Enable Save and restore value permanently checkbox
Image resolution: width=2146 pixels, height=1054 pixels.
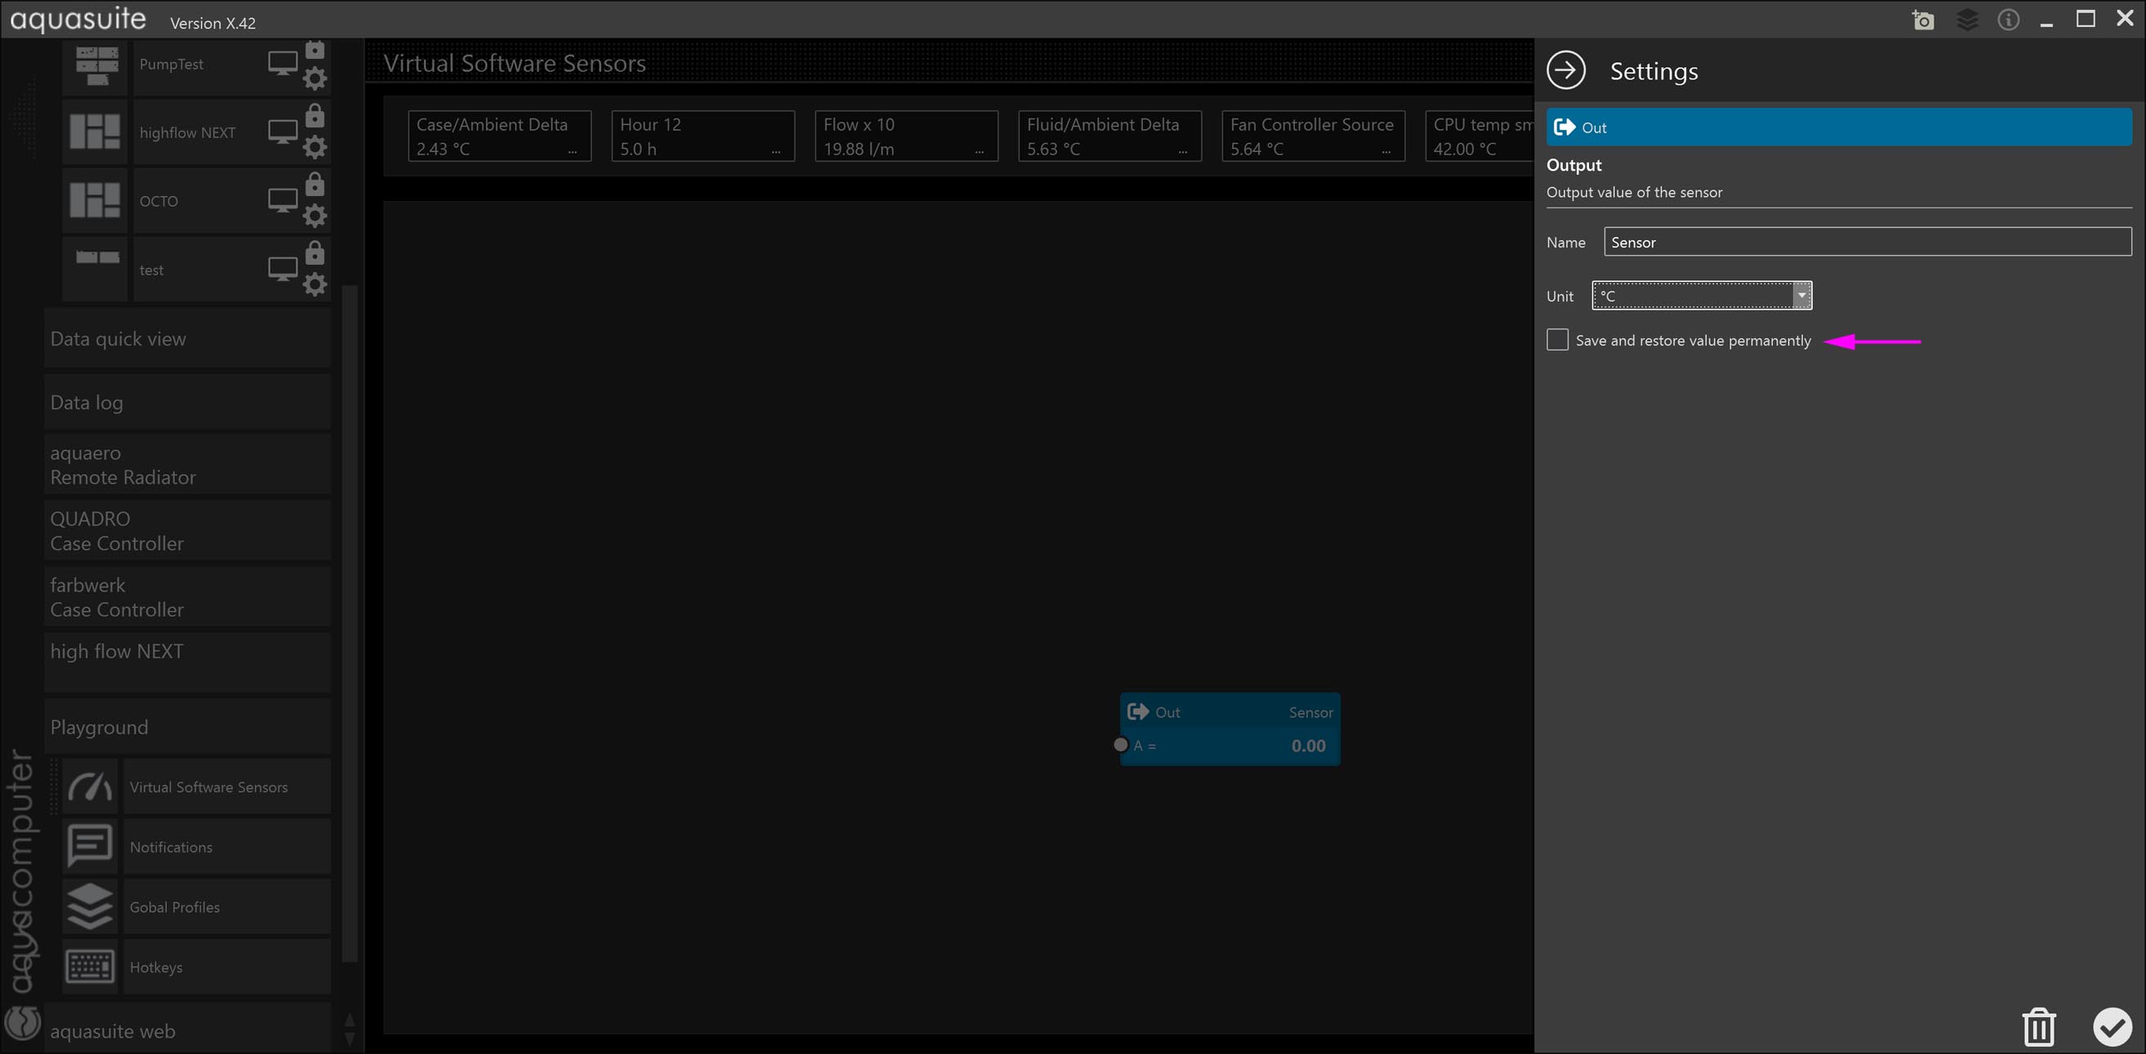[x=1557, y=340]
